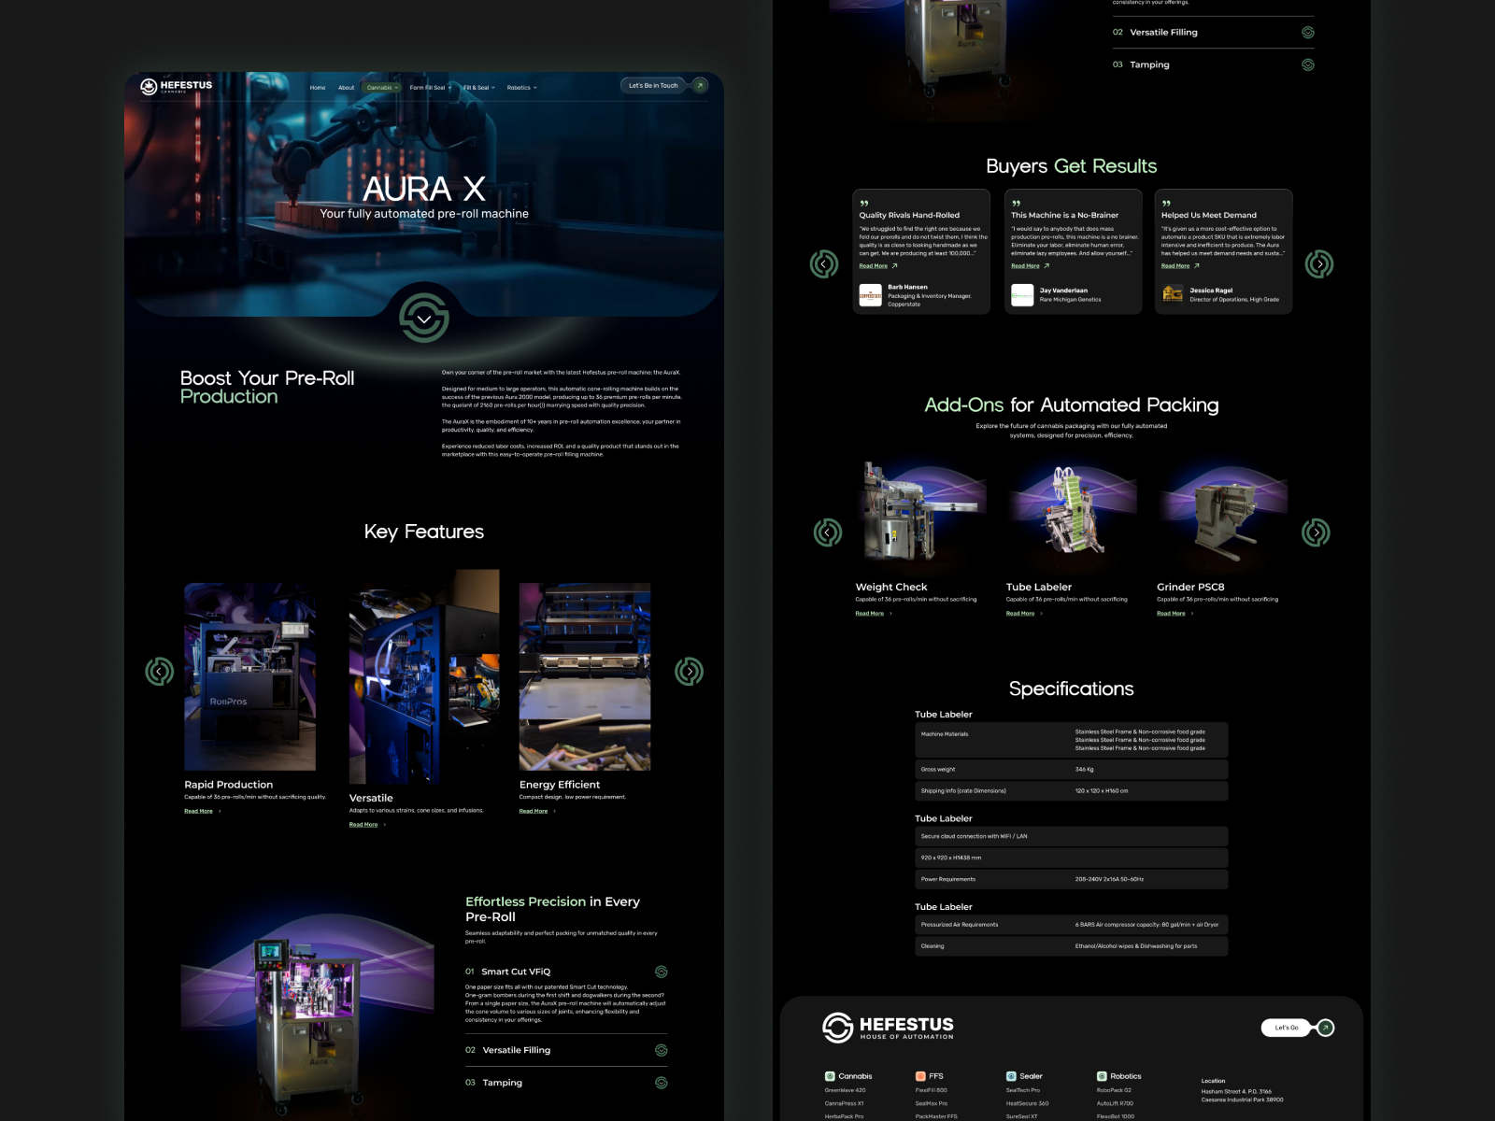Click Read More under Grinder PSC8
Image resolution: width=1495 pixels, height=1121 pixels.
[x=1171, y=614]
